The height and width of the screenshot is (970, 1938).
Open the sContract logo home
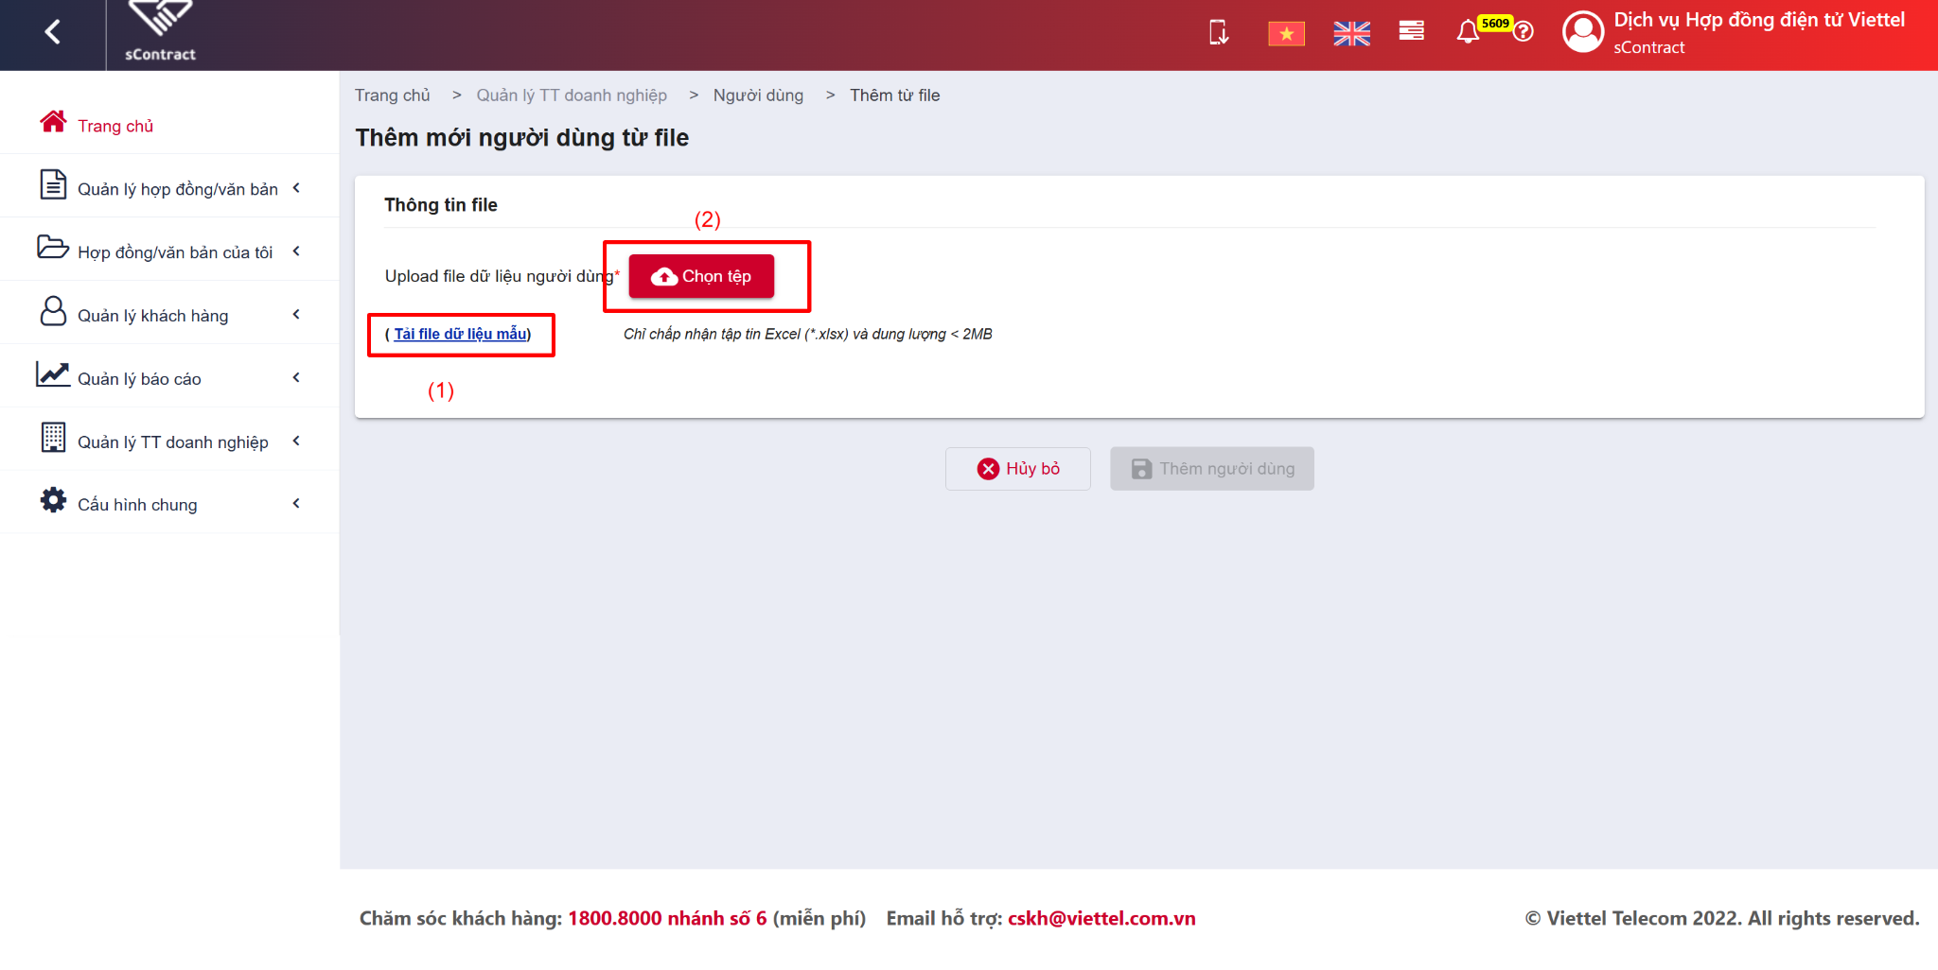tap(160, 33)
